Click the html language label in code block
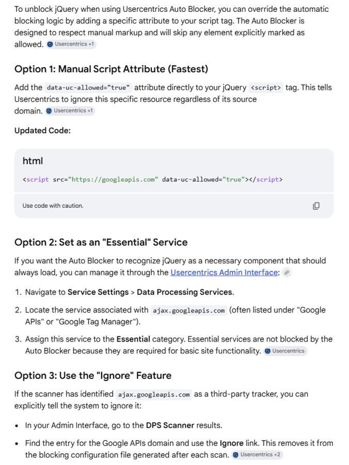The width and height of the screenshot is (349, 465). (33, 161)
